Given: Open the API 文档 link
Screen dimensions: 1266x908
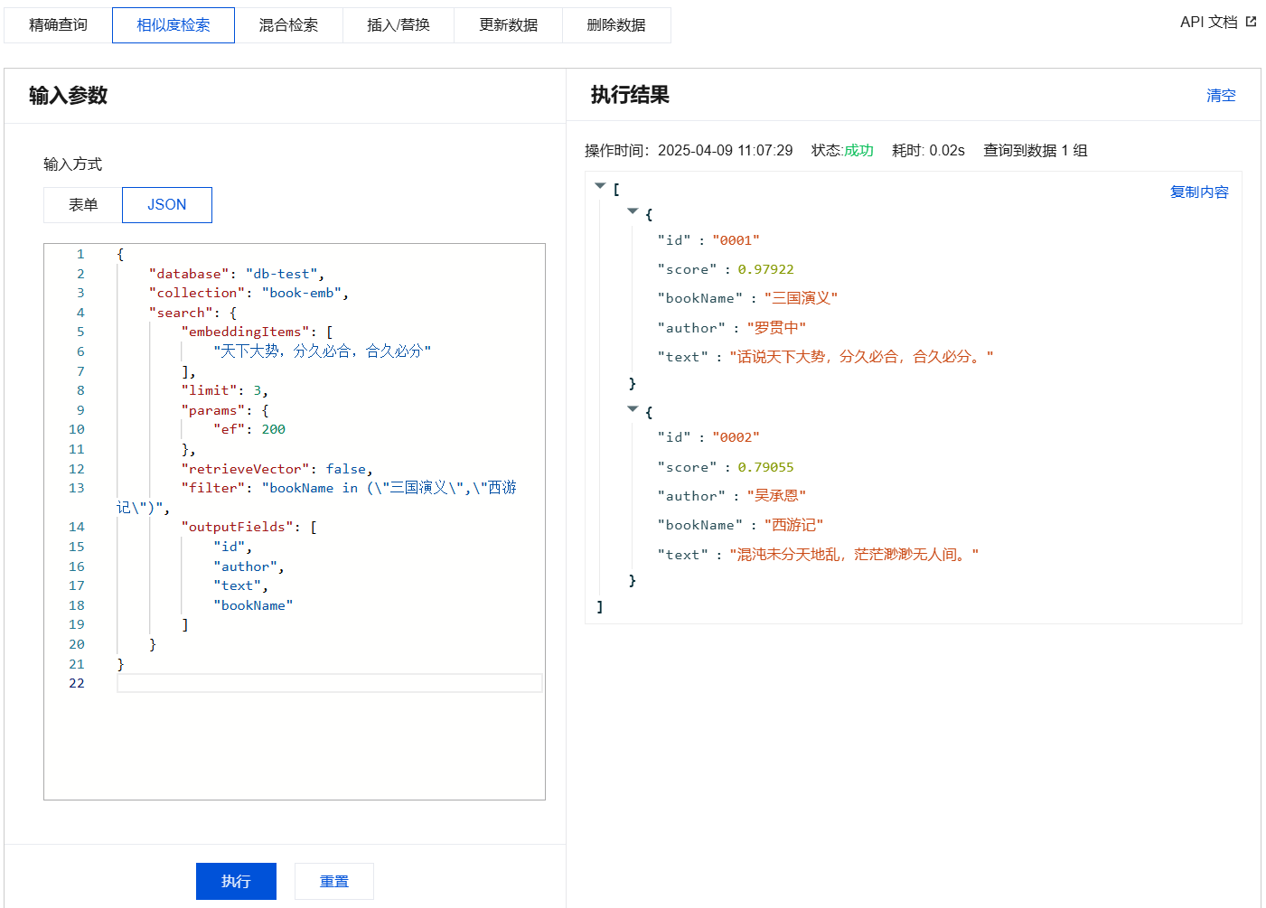Looking at the screenshot, I should pos(1208,22).
